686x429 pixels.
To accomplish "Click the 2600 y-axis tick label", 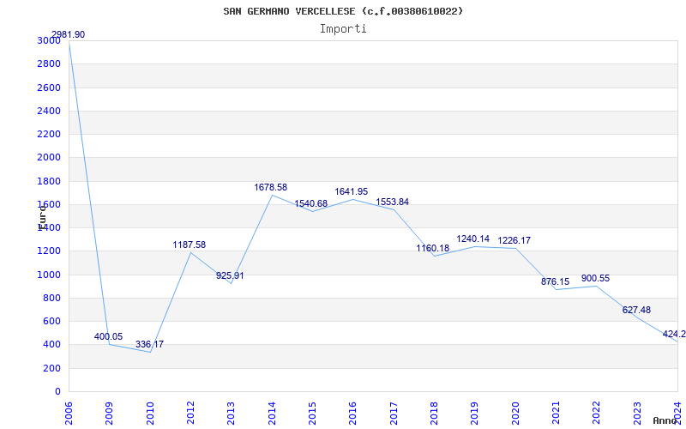I will pyautogui.click(x=49, y=88).
